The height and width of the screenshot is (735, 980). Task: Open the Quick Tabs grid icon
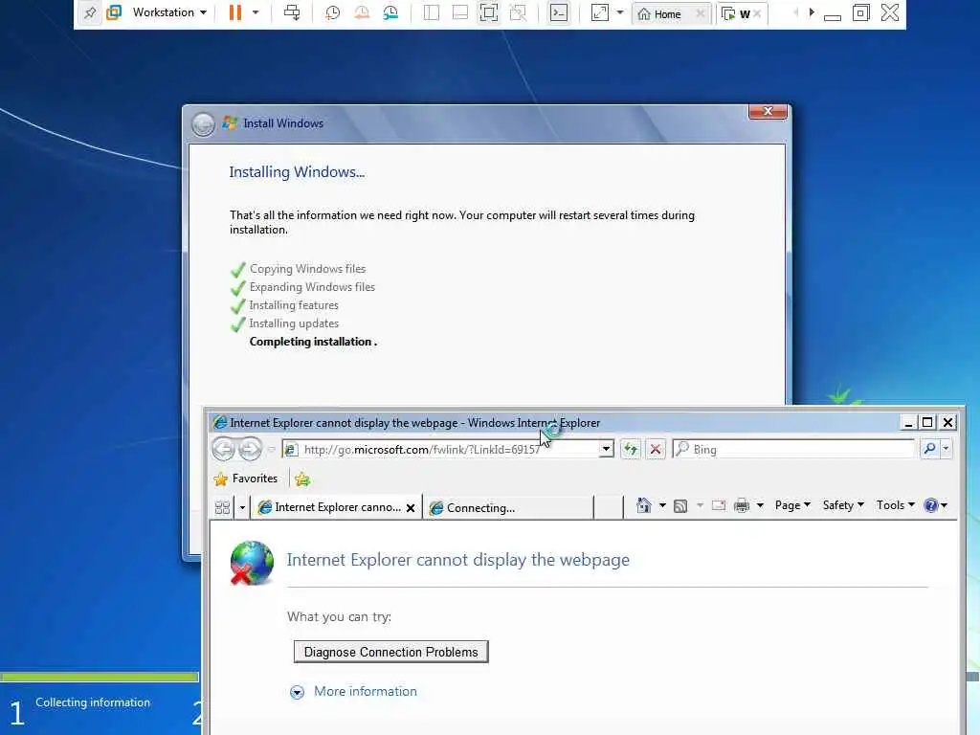(222, 507)
